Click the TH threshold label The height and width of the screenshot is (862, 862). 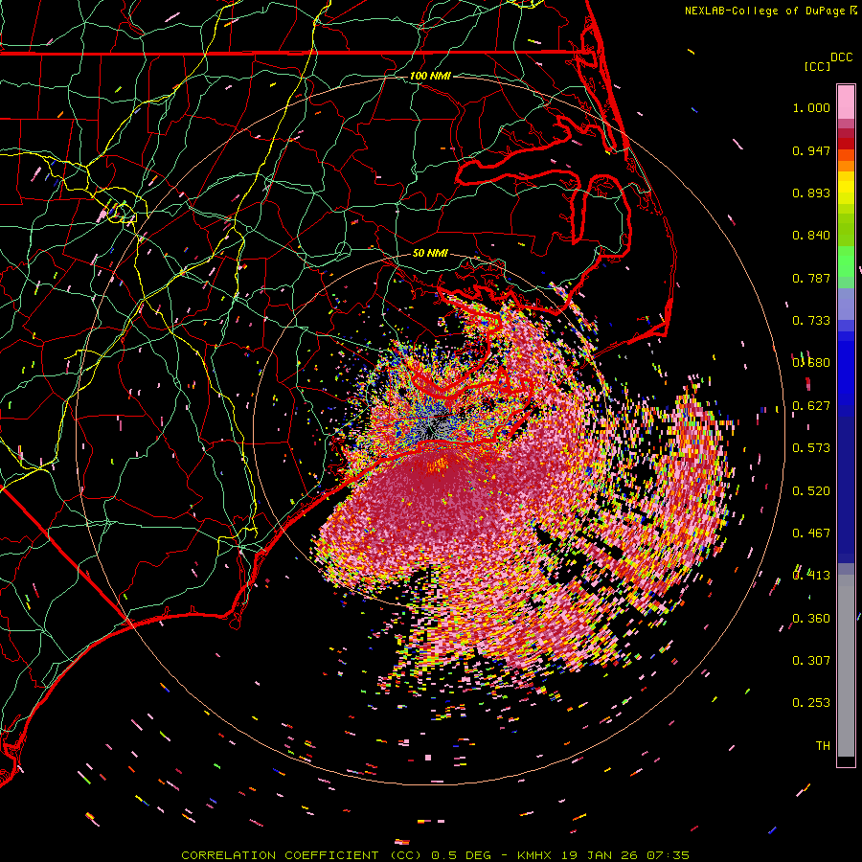tap(823, 746)
